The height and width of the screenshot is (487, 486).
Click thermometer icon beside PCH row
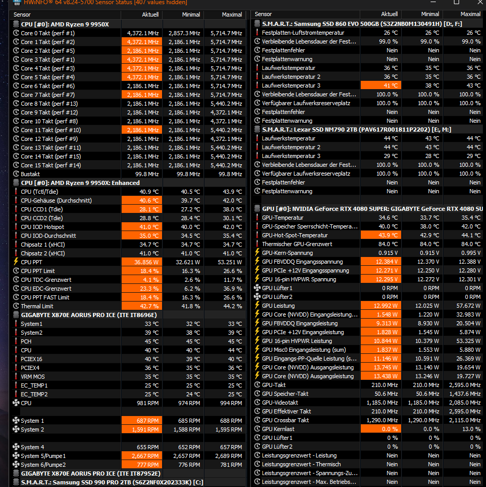[16, 341]
